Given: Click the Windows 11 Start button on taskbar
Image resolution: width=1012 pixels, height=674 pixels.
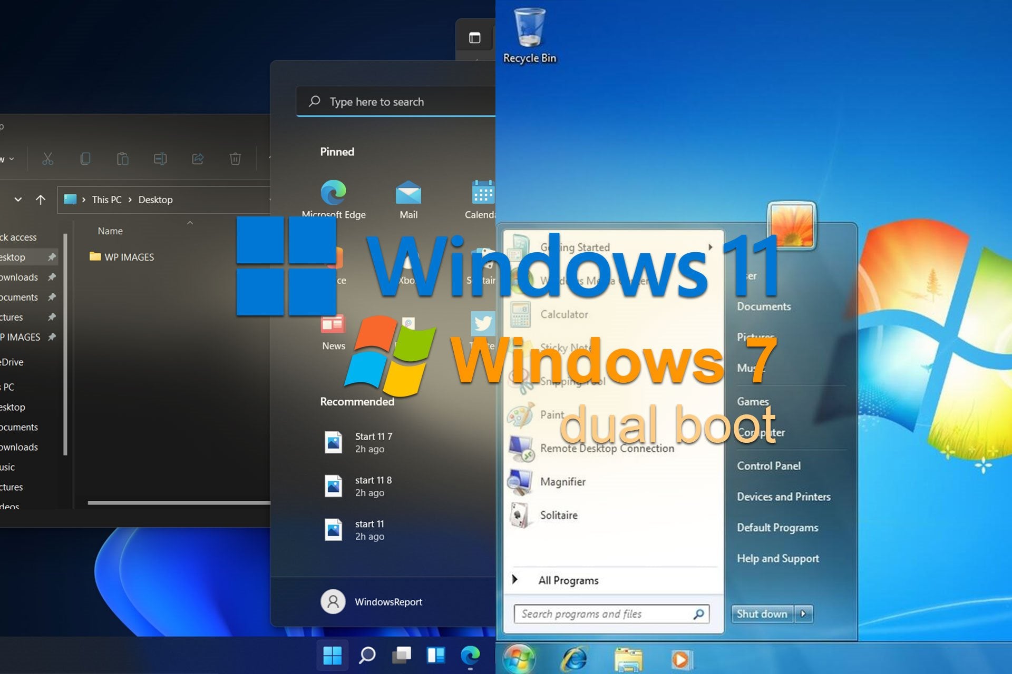Looking at the screenshot, I should (x=332, y=656).
